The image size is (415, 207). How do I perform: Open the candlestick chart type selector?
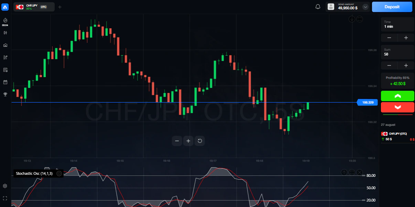coord(5,33)
